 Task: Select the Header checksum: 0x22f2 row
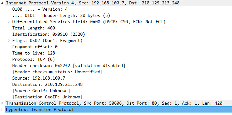(x=69, y=65)
